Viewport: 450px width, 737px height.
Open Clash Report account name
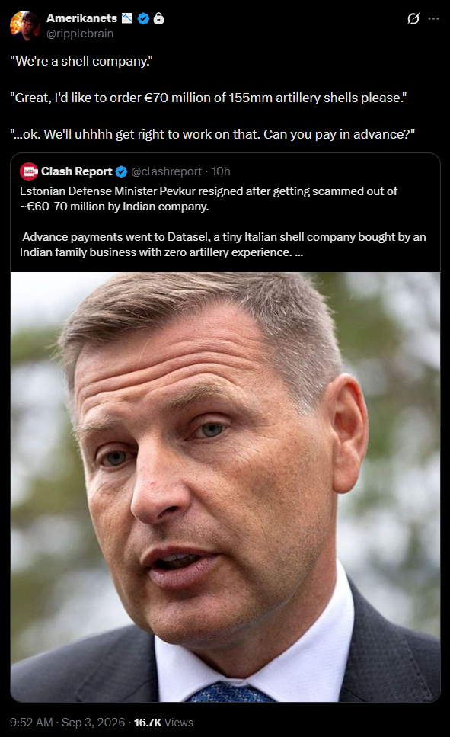point(77,171)
